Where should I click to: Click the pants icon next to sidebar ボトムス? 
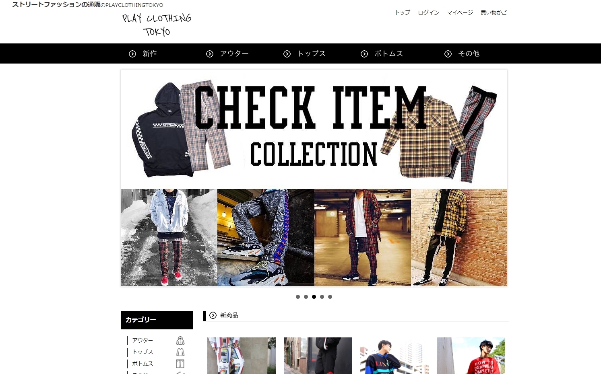(180, 364)
